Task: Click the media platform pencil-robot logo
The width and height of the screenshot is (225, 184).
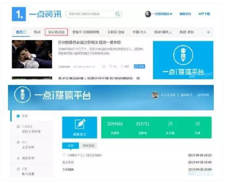Action: click(x=22, y=95)
